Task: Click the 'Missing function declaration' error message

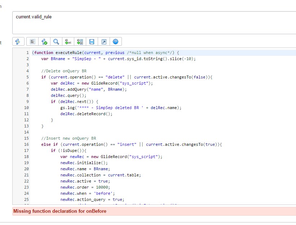Action: [x=60, y=211]
